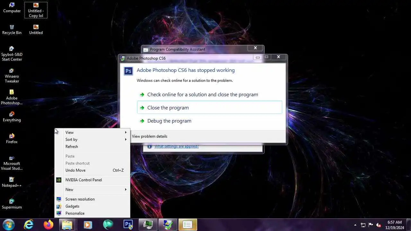
Task: Expand 'View problem details'
Action: click(150, 136)
